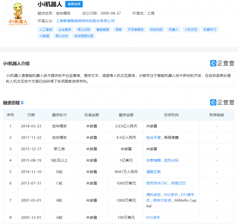Click the E轮及以上 round cell
The width and height of the screenshot is (238, 224).
coord(59,161)
